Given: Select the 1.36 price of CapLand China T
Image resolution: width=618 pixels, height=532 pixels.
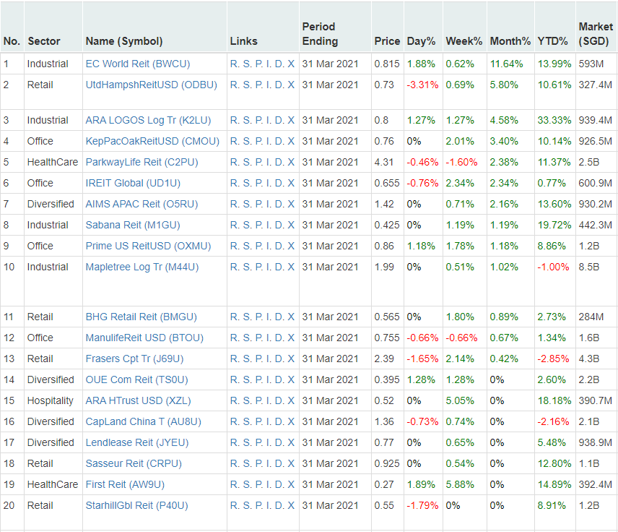Looking at the screenshot, I should [384, 421].
